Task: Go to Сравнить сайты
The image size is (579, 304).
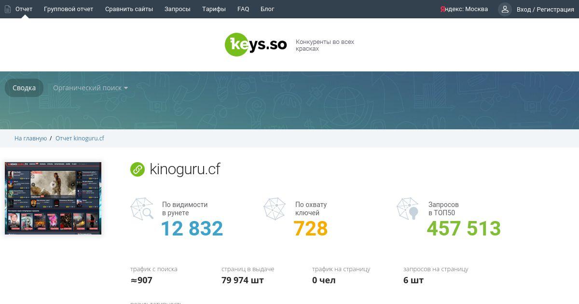Action: point(129,9)
